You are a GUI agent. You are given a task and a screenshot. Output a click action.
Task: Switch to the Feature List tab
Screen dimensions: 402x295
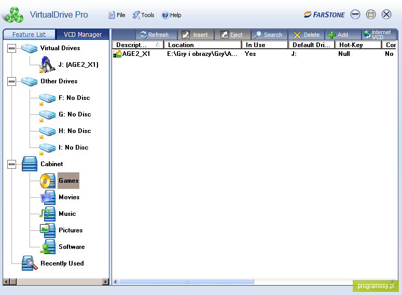pos(29,35)
